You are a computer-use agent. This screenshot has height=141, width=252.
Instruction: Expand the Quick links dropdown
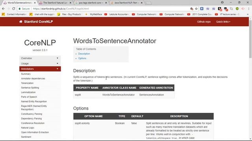click(223, 22)
